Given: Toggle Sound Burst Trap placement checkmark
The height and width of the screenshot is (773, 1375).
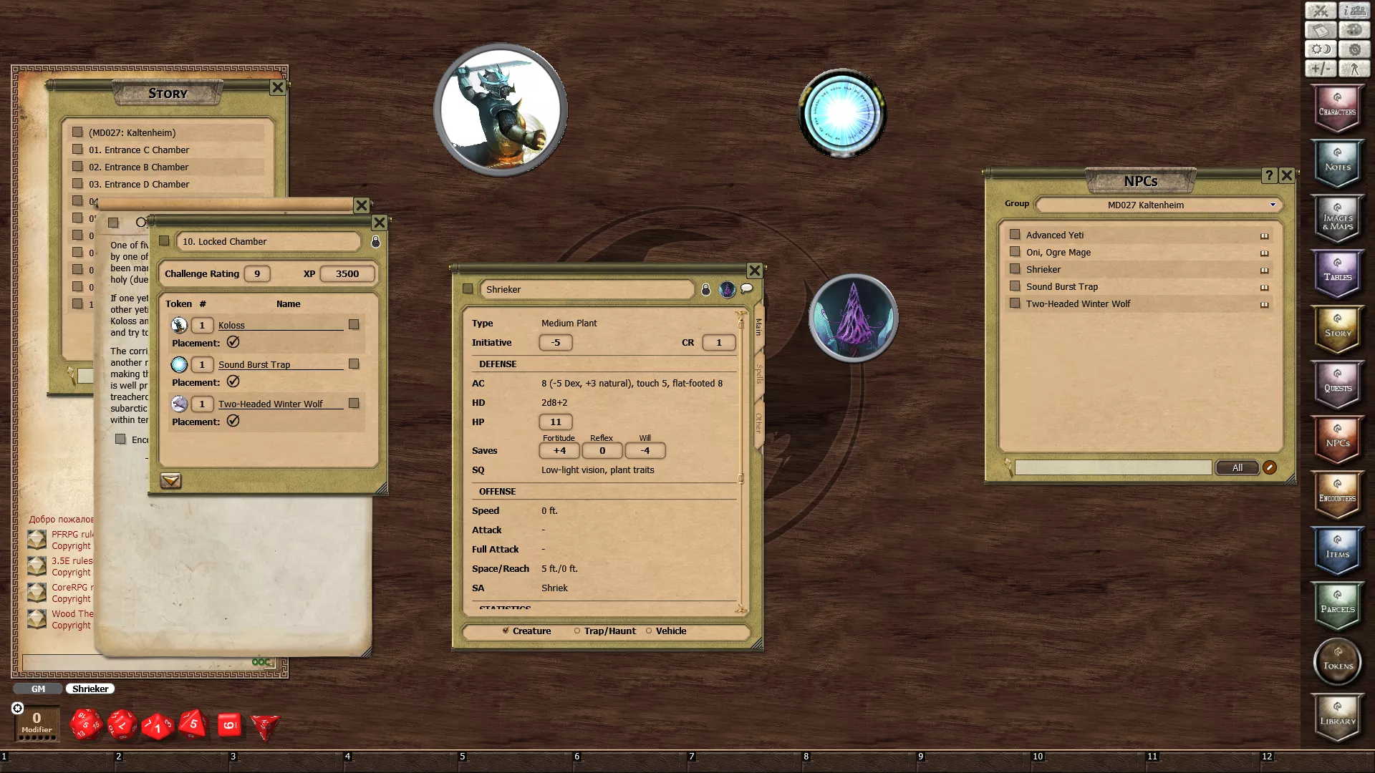Looking at the screenshot, I should pos(233,381).
